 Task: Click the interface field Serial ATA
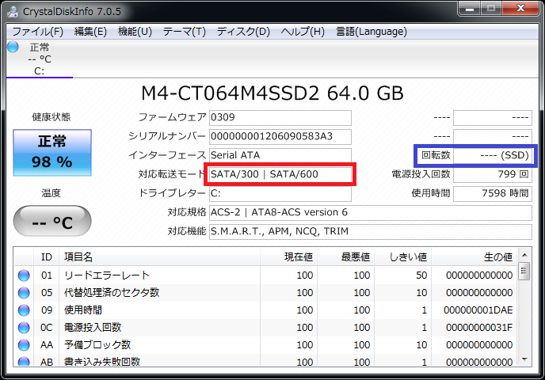(280, 155)
